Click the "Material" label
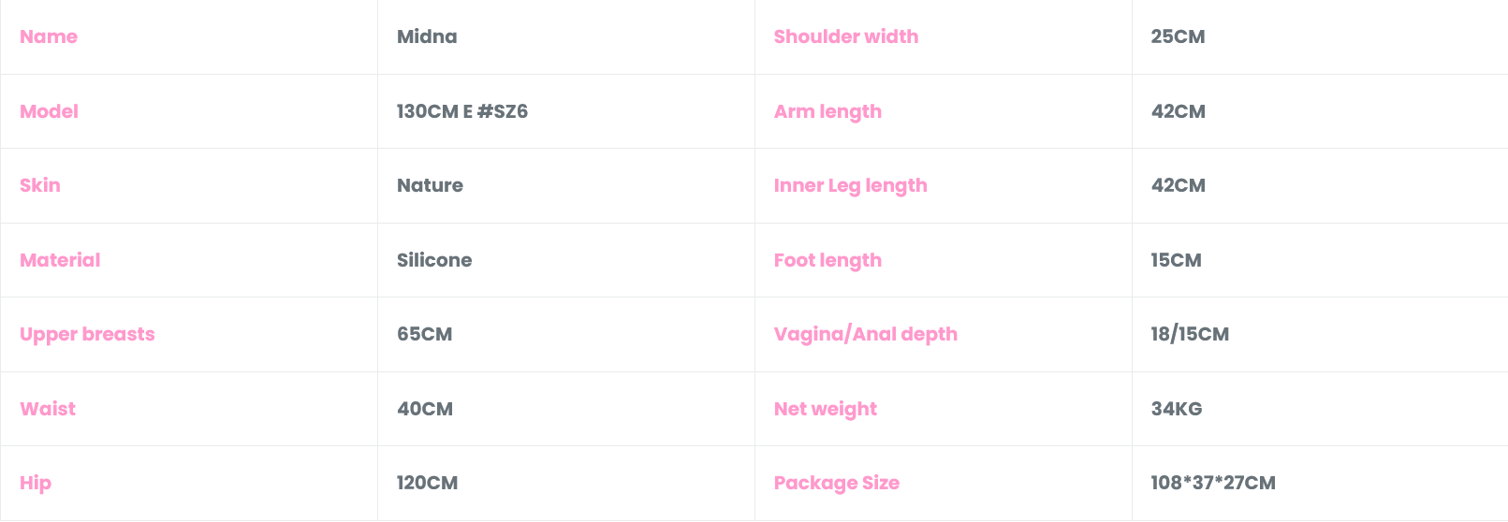The image size is (1508, 522). [60, 260]
